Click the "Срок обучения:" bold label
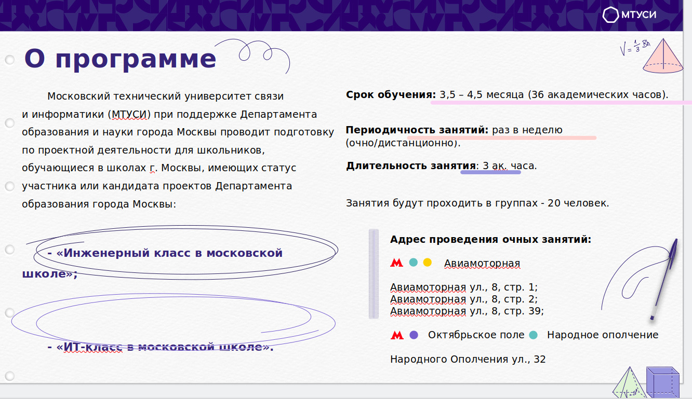This screenshot has height=399, width=692. tap(391, 94)
